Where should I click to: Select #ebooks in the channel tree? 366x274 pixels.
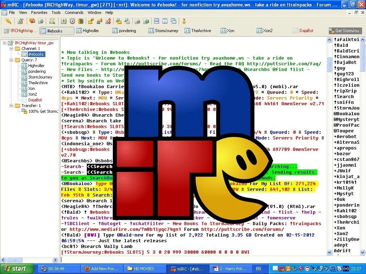point(36,54)
